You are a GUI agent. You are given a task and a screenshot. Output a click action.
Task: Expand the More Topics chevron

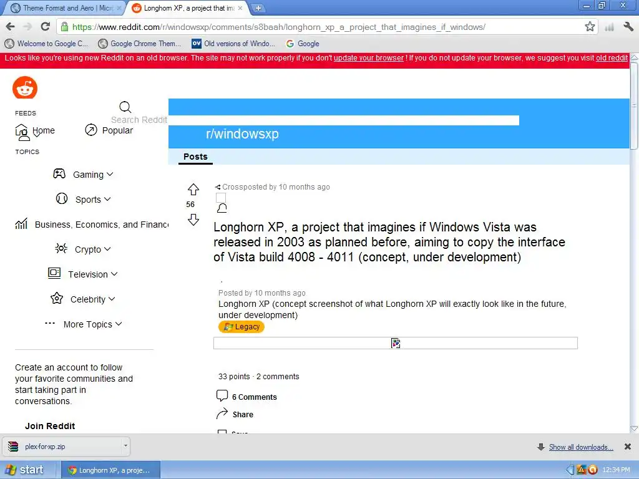coord(119,324)
